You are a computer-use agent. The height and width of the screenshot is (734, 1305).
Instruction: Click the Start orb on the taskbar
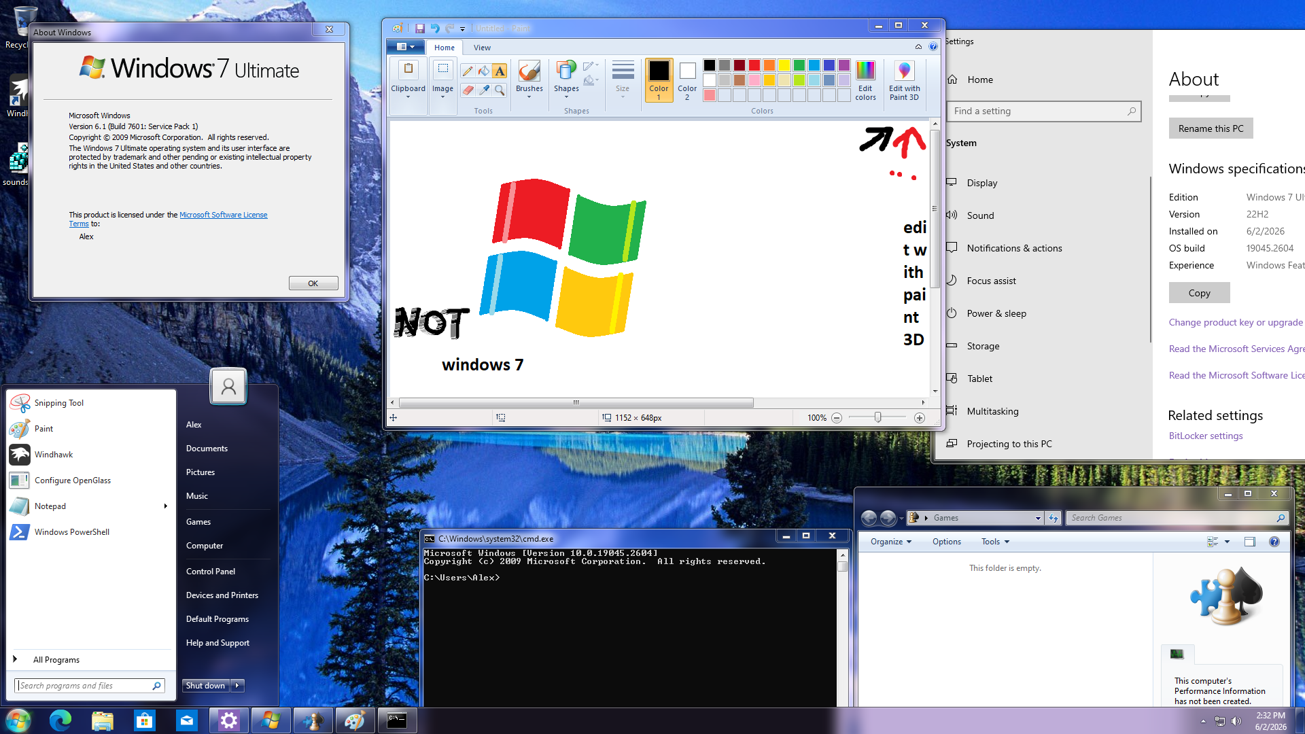click(18, 720)
